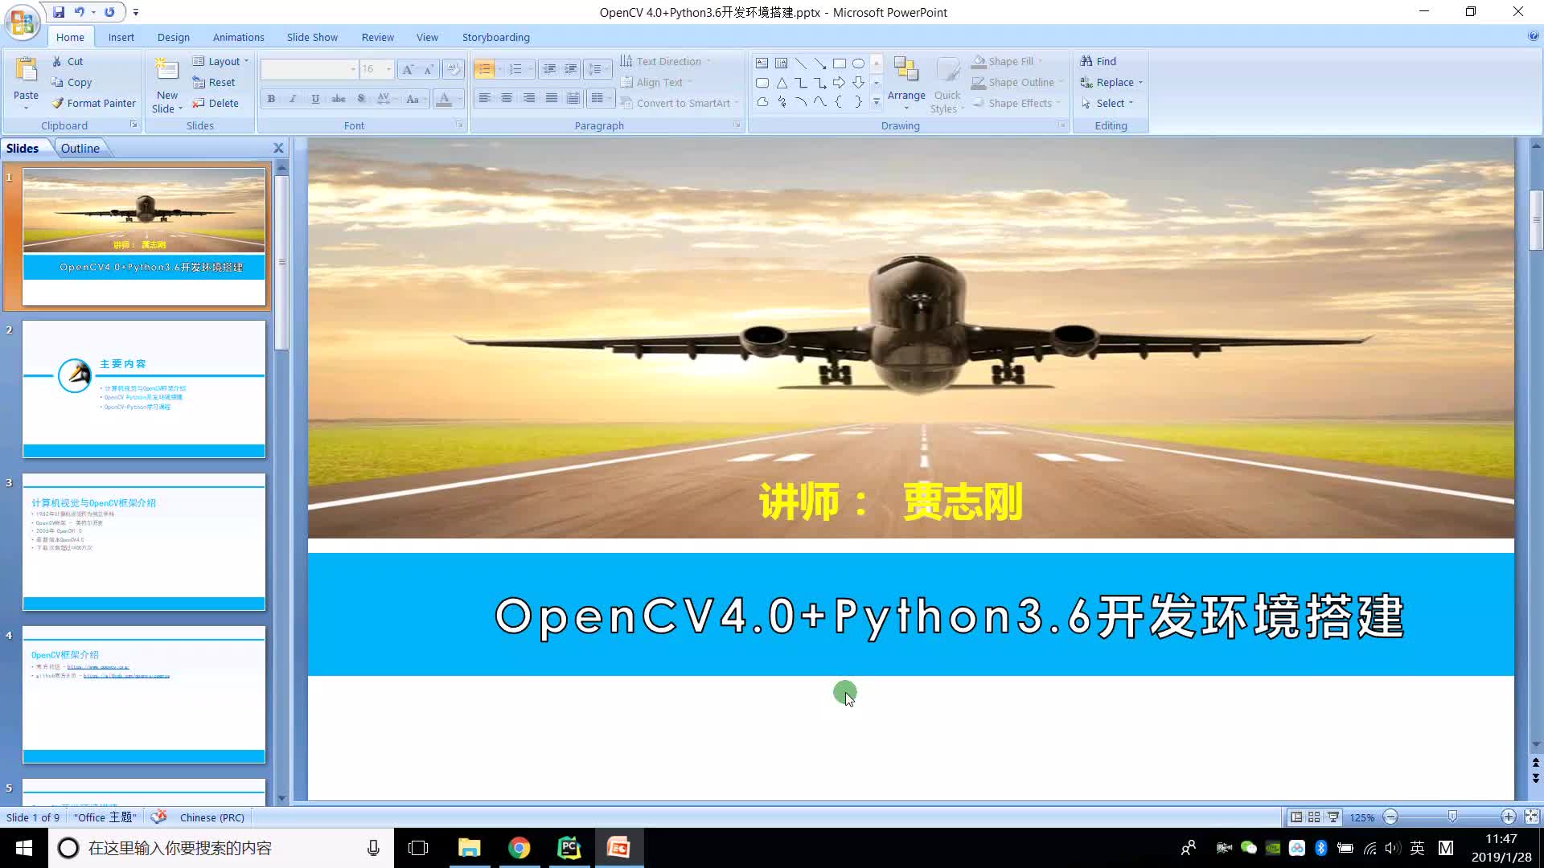Screen dimensions: 1544x868
Task: Click the Slide Show ribbon tab
Action: click(312, 37)
